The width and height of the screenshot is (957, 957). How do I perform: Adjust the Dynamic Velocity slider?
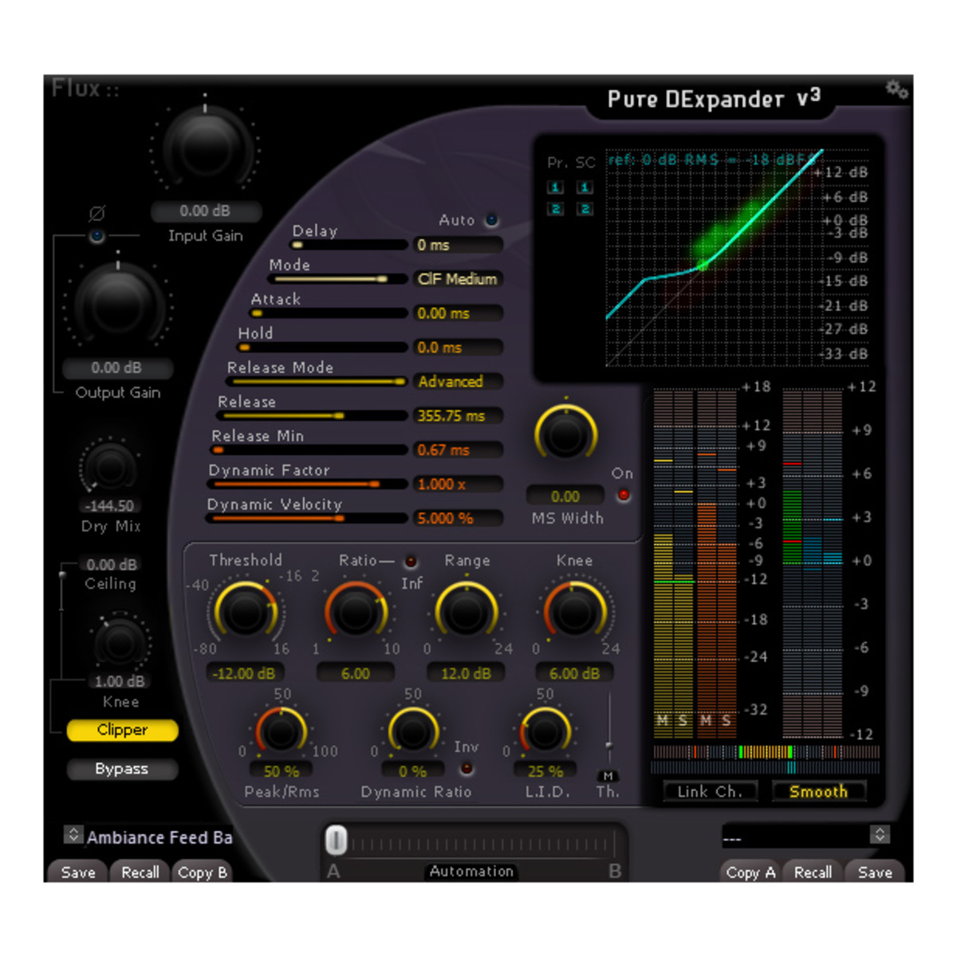coord(306,518)
